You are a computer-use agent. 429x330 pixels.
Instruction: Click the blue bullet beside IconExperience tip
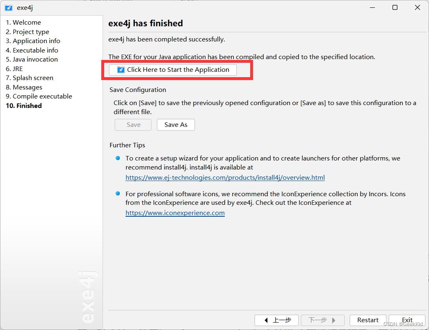click(x=118, y=193)
